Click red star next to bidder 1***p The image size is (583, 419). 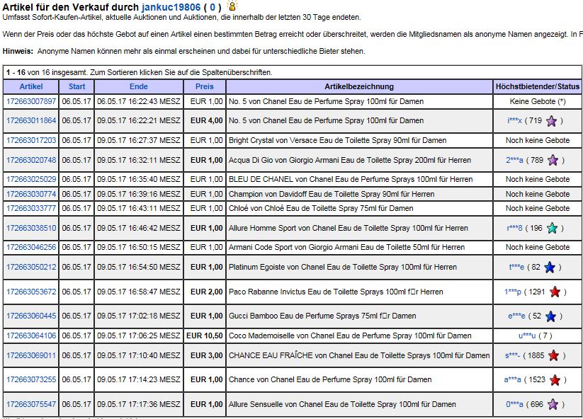coord(555,292)
